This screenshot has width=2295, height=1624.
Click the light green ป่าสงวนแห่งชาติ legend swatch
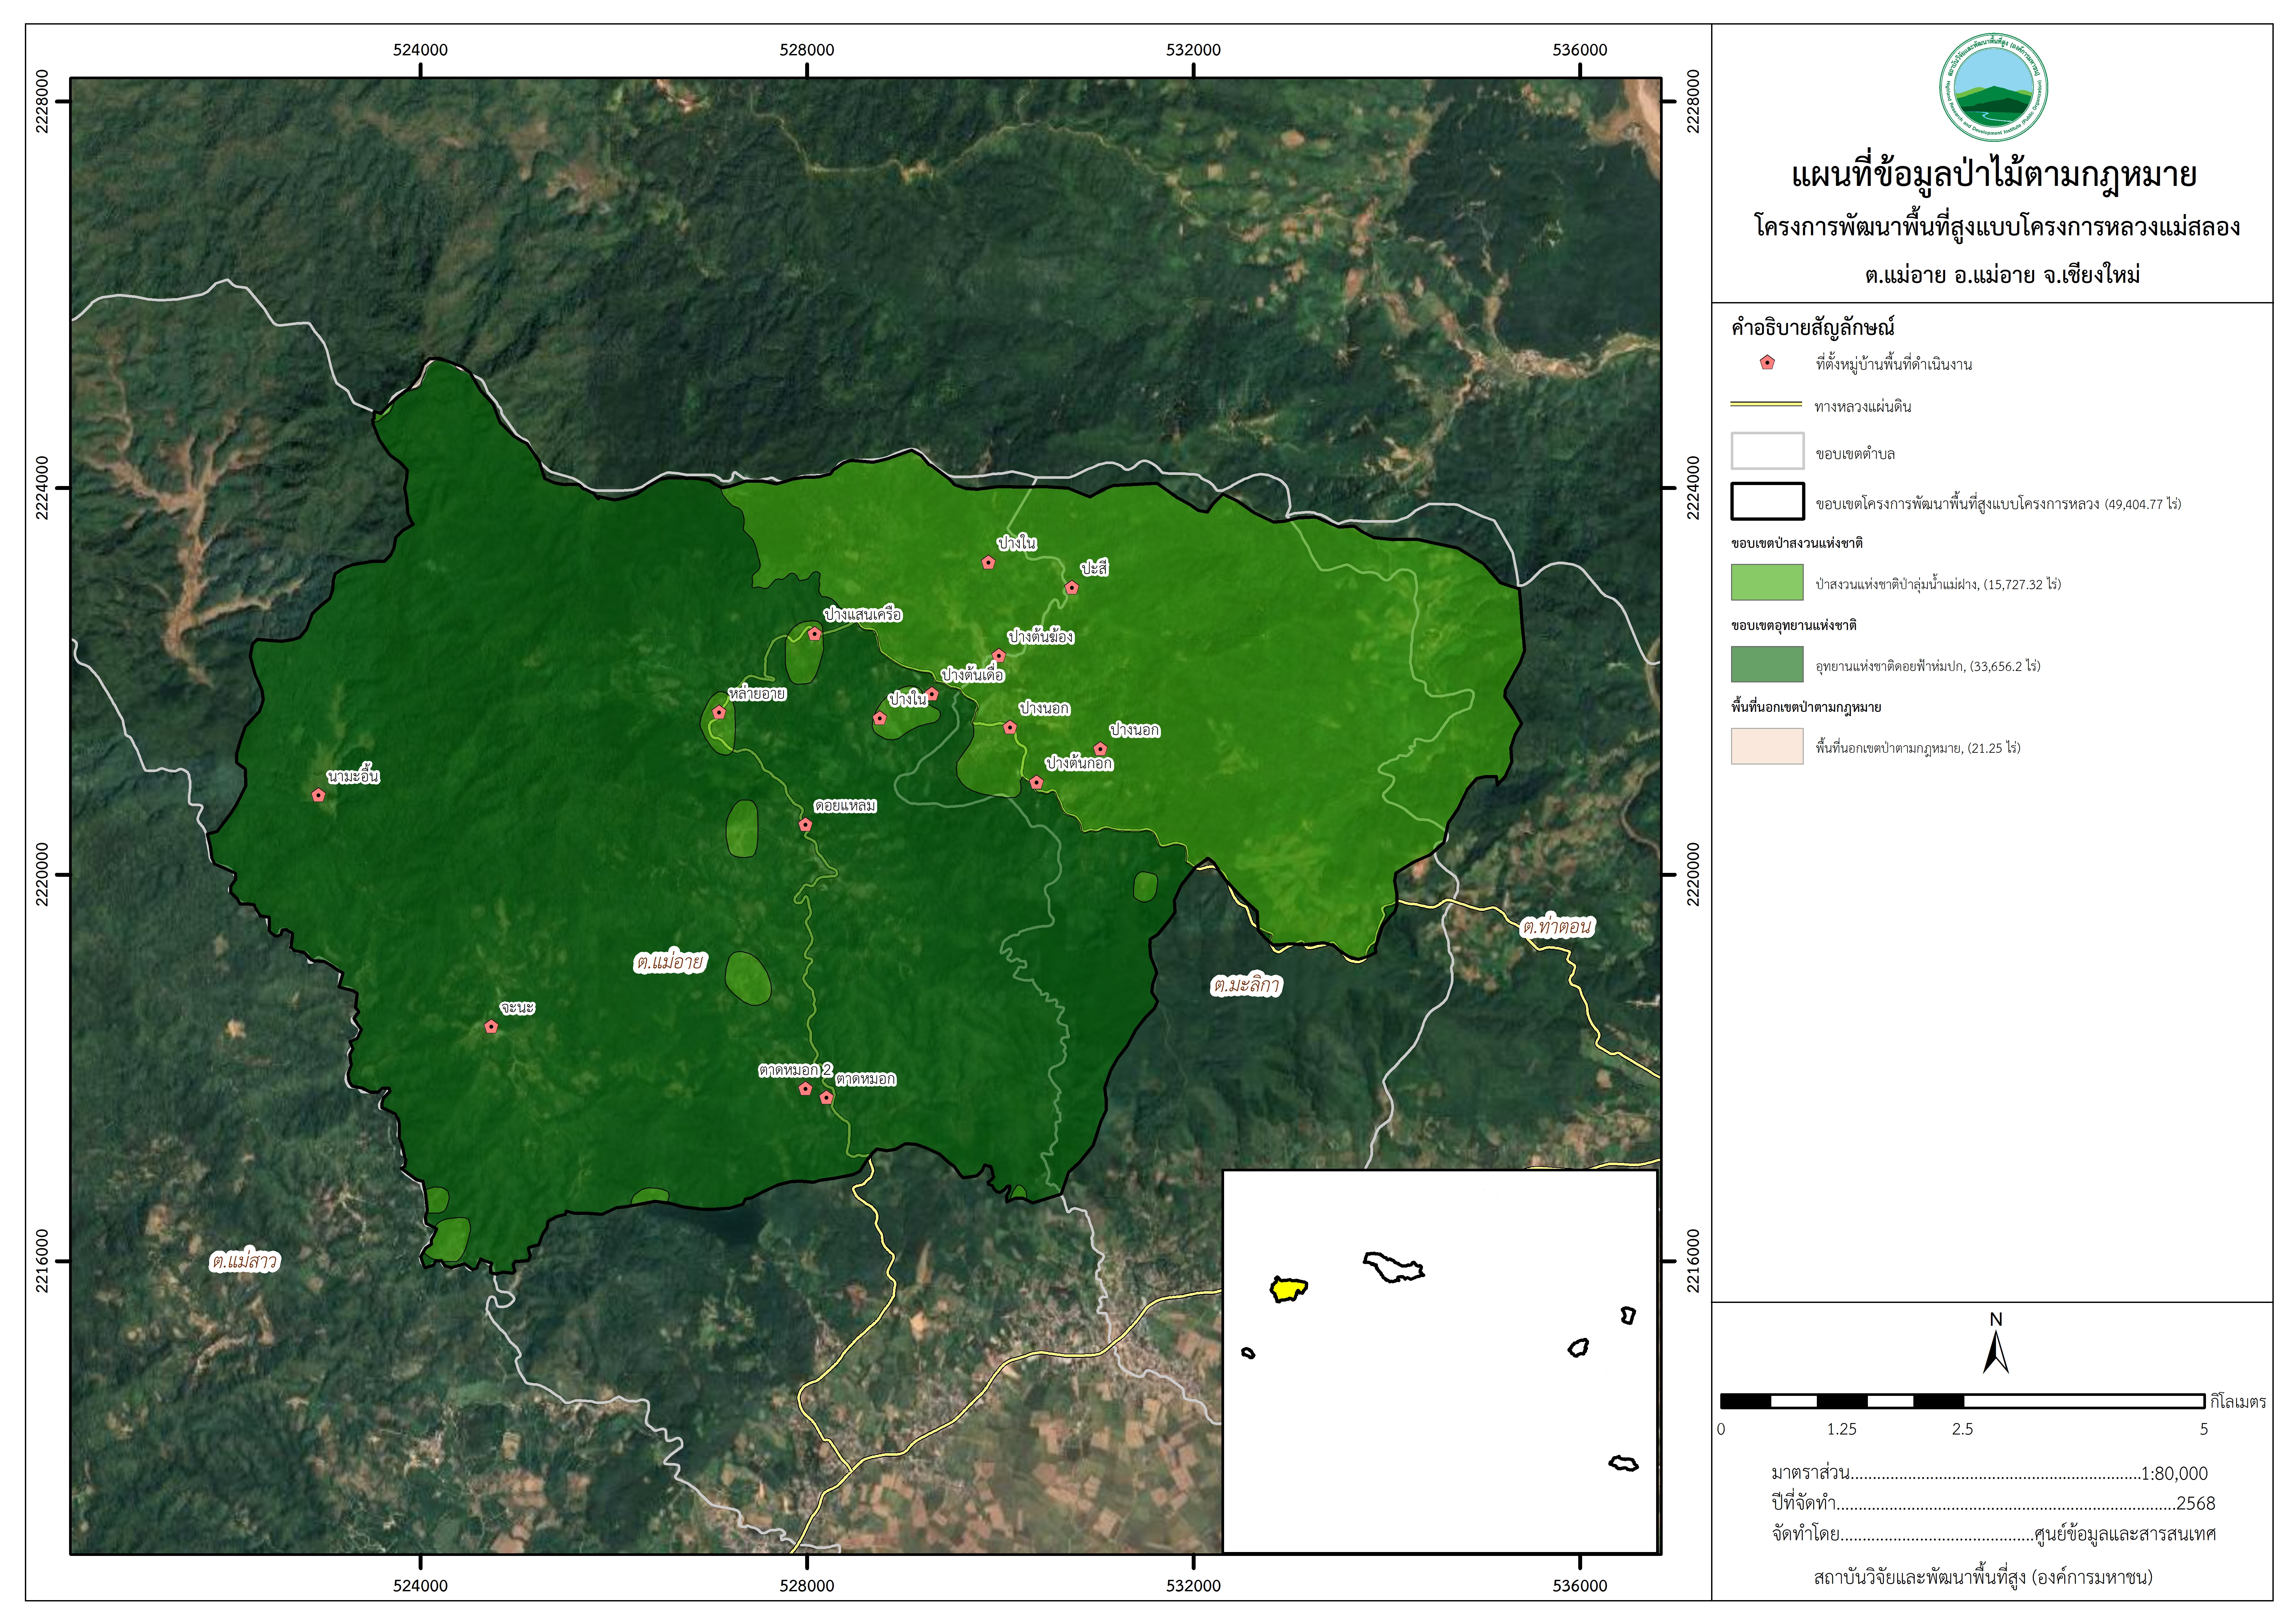tap(1767, 582)
